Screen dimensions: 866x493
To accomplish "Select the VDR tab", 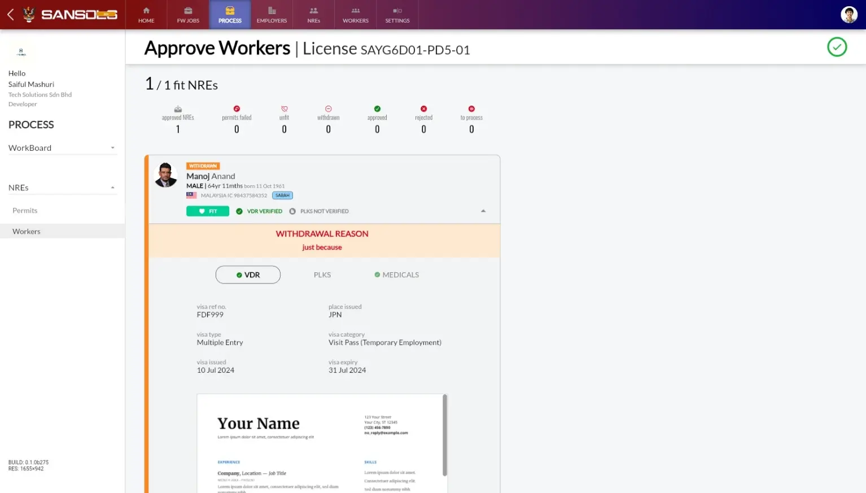I will point(248,275).
